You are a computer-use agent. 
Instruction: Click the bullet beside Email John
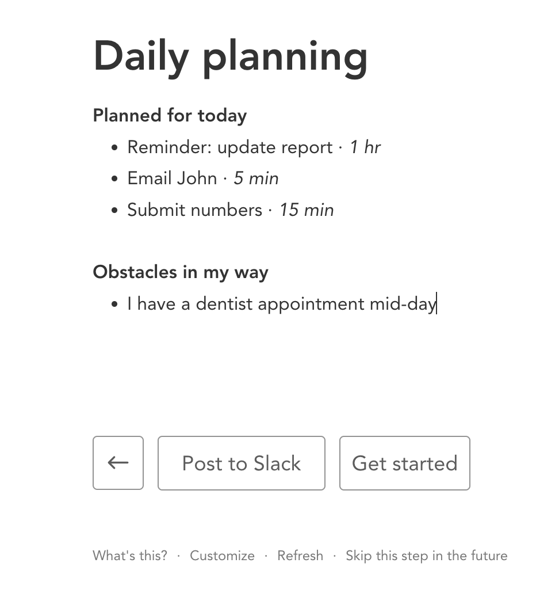tap(114, 178)
